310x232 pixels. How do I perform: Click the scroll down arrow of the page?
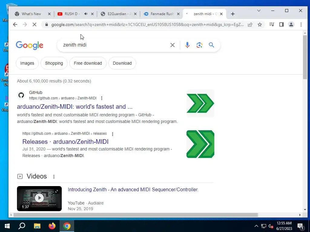(305, 210)
